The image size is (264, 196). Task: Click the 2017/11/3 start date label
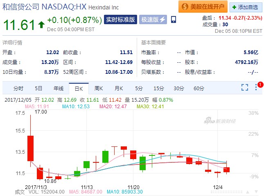pyautogui.click(x=36, y=187)
